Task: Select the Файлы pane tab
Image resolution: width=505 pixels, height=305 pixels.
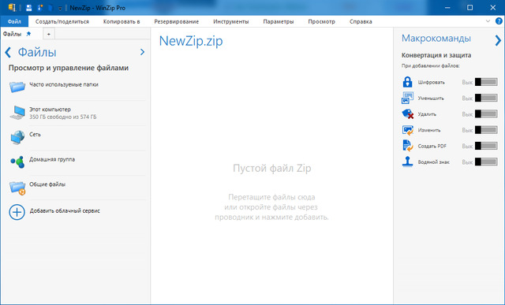Action: point(12,34)
